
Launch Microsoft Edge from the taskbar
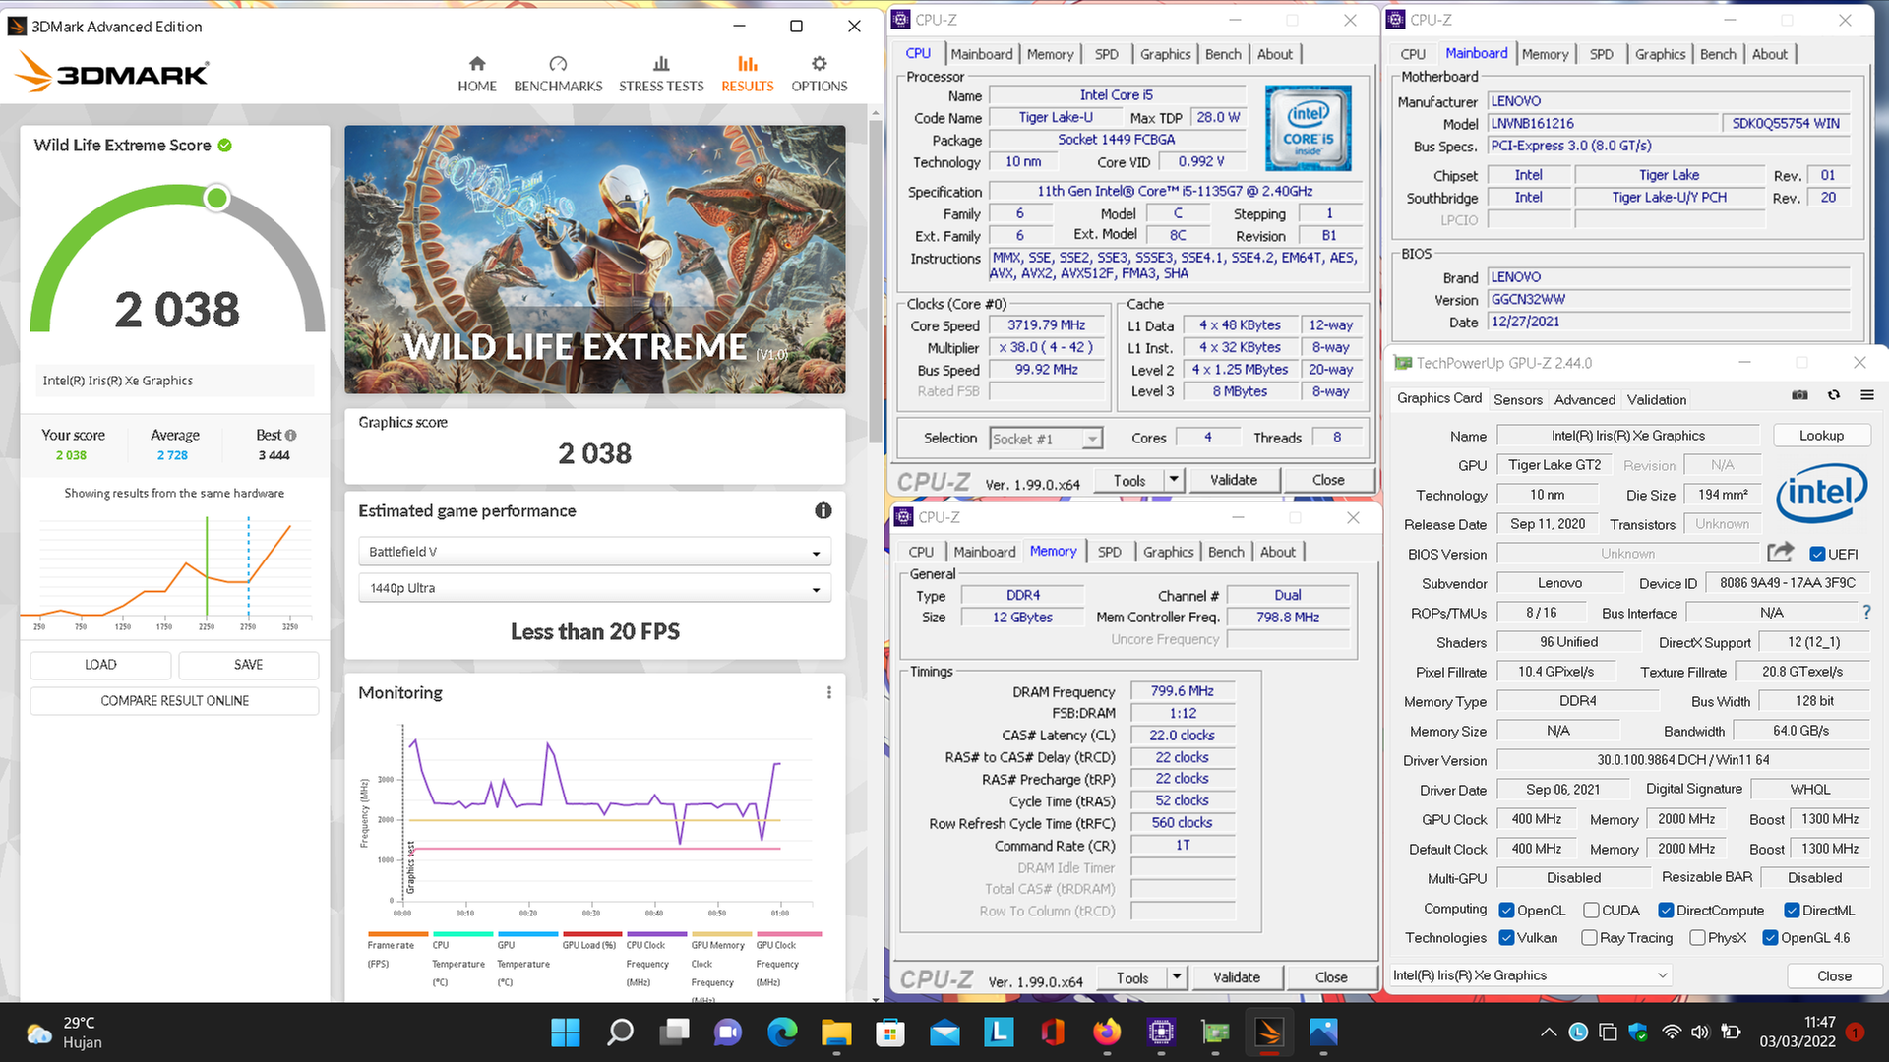coord(782,1032)
